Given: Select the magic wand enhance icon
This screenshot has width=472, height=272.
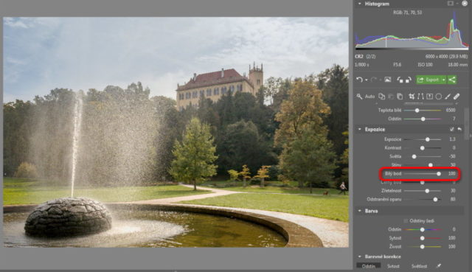Looking at the screenshot, I should pyautogui.click(x=359, y=97).
